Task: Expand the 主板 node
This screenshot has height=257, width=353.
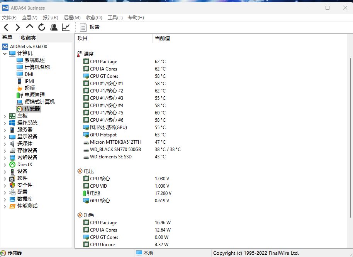Action: (x=5, y=116)
